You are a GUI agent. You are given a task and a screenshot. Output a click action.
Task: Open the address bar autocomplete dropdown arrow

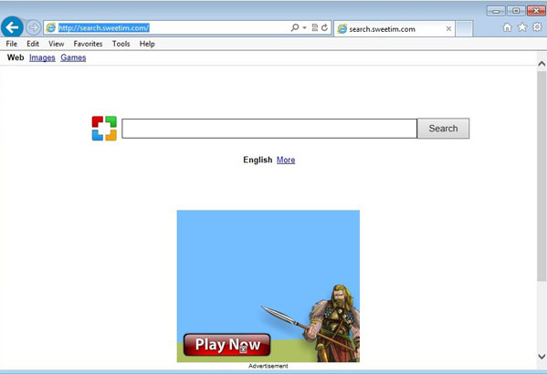pos(304,27)
